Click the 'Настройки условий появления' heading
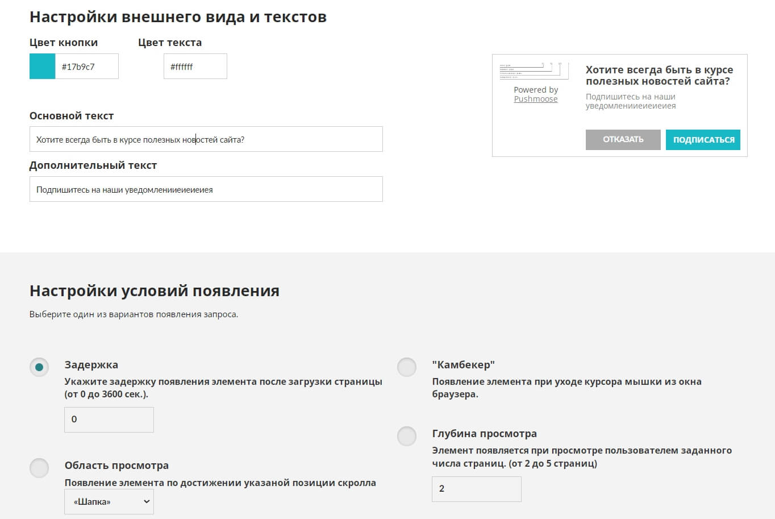The image size is (775, 519). (155, 291)
